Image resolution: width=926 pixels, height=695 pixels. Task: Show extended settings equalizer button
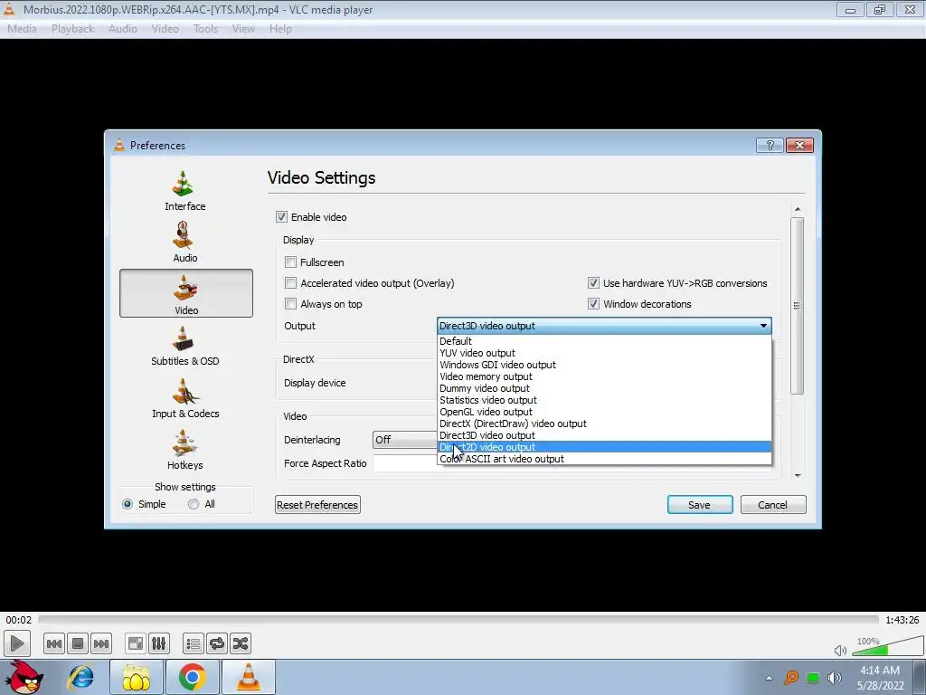click(159, 643)
